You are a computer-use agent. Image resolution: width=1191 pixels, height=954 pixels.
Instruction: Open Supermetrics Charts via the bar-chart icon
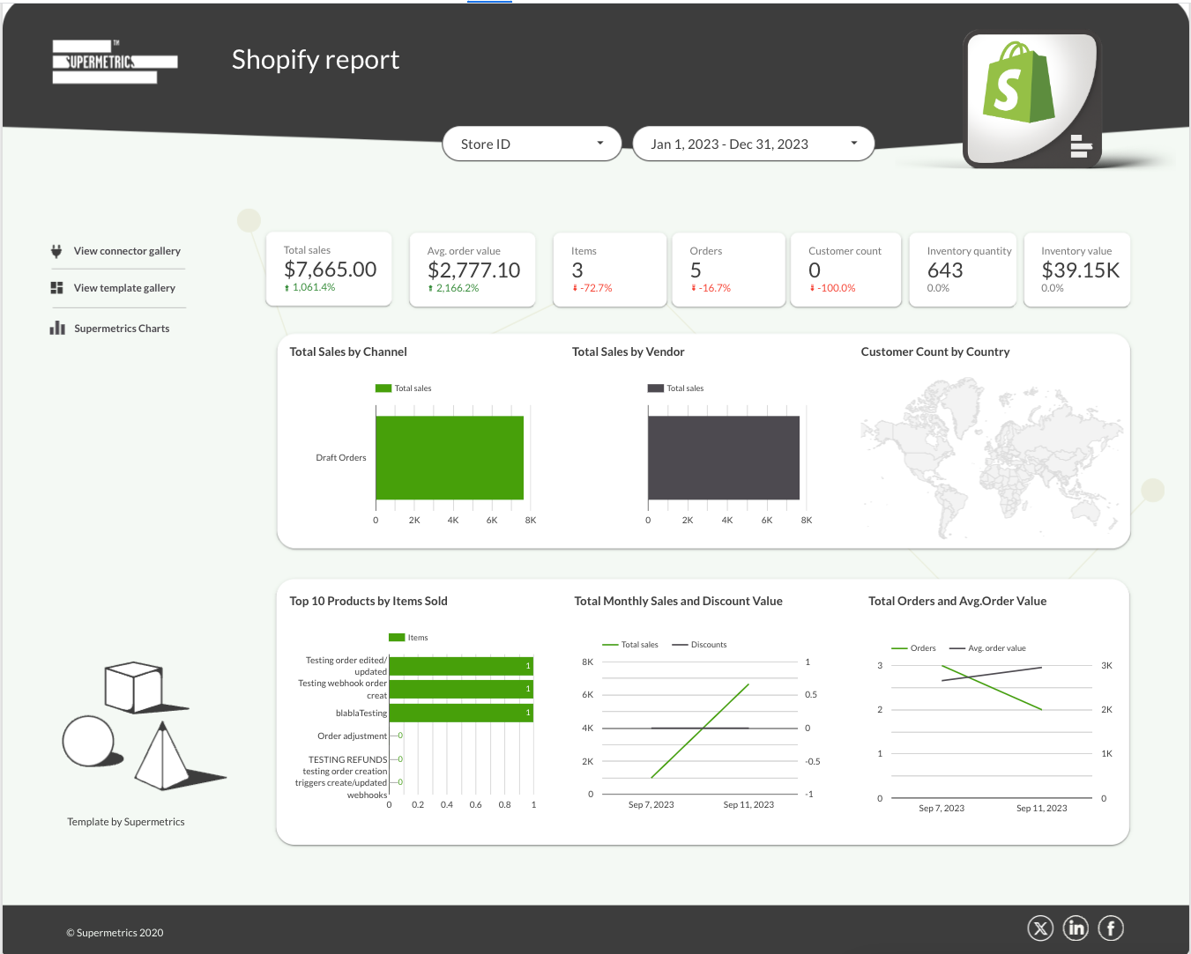[56, 328]
